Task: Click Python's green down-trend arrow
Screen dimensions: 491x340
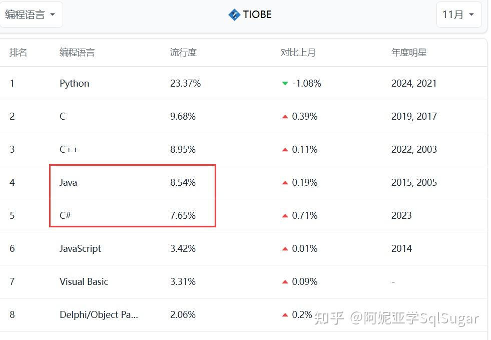Action: 285,83
